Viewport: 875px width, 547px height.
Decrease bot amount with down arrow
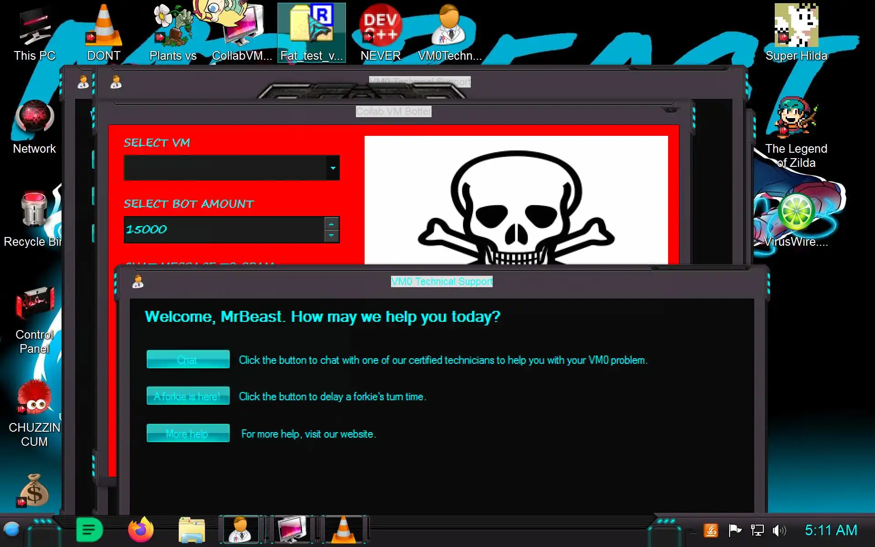pyautogui.click(x=331, y=236)
